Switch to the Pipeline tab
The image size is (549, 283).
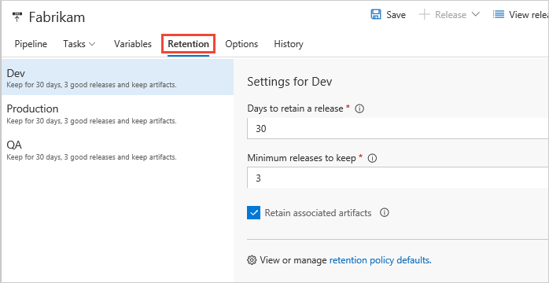click(31, 44)
